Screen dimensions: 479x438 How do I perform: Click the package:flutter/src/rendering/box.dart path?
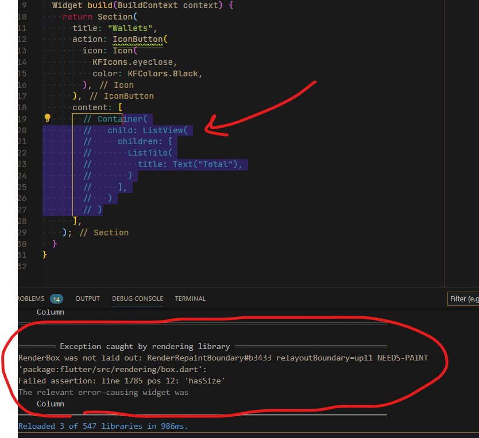point(113,369)
